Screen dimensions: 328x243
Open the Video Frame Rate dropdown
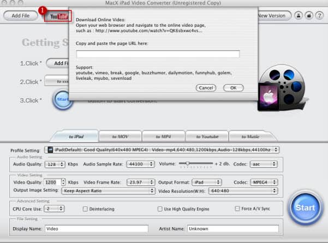141,182
